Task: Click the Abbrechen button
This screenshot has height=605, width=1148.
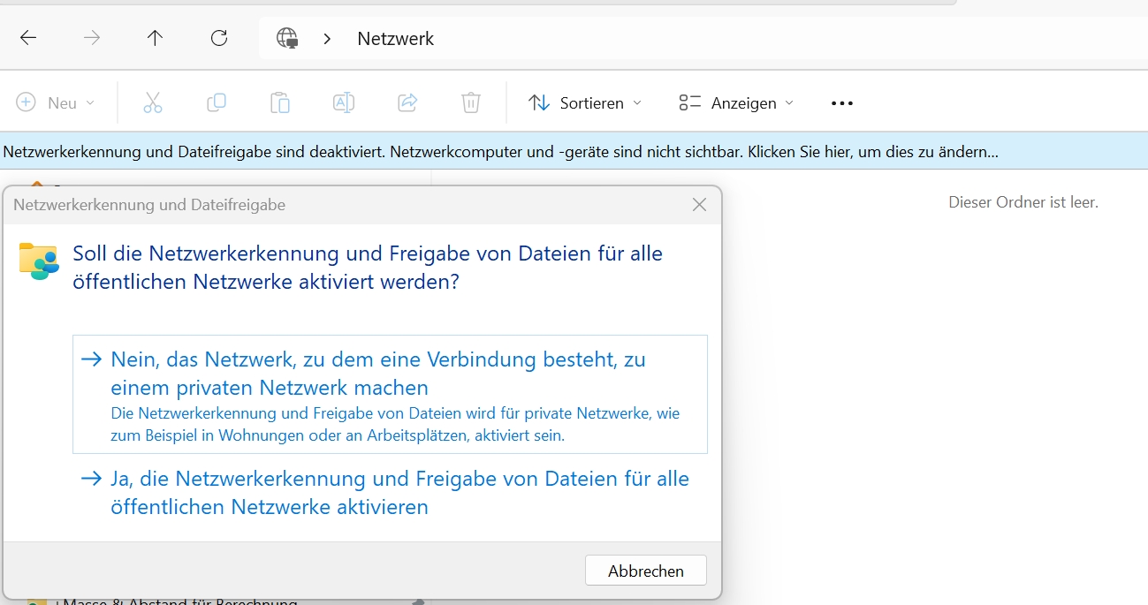Action: pos(646,571)
